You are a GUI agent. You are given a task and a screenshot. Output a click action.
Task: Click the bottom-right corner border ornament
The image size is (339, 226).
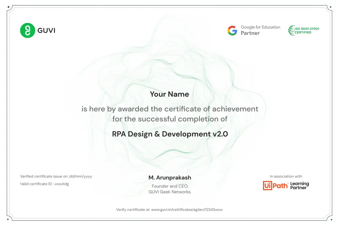point(330,218)
